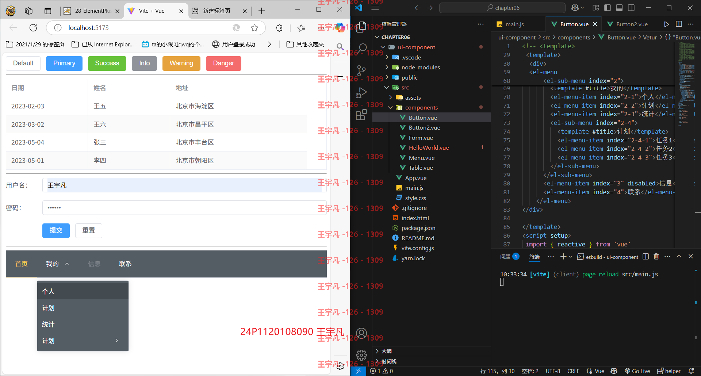Open the Accounts icon in VS Code activity bar
This screenshot has width=701, height=376.
coord(361,333)
